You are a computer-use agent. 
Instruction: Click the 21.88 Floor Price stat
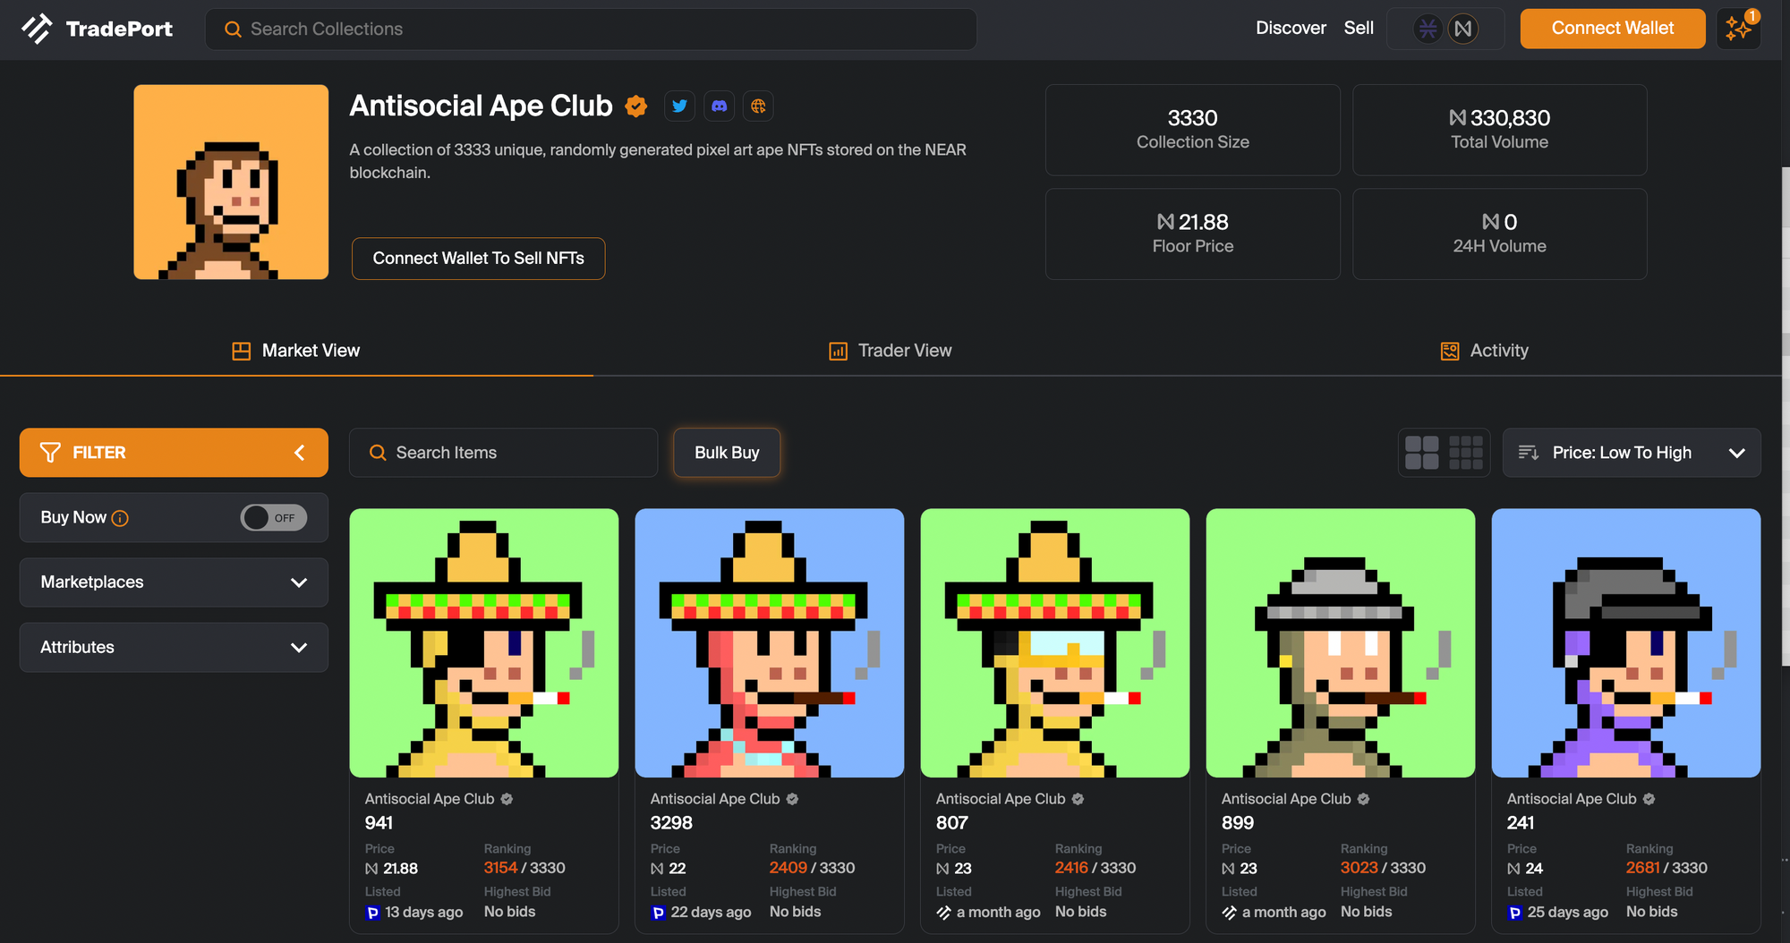(1193, 234)
